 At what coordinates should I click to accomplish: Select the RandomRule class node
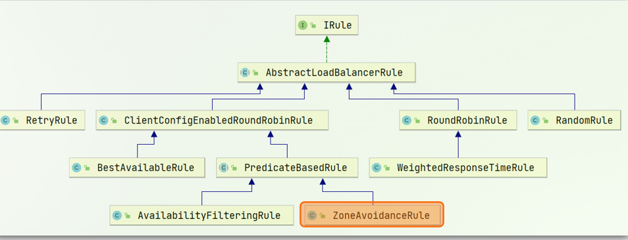pos(574,120)
